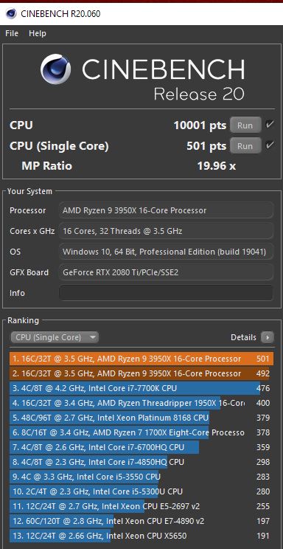Open the CPU (Single Core) ranking dropdown
This screenshot has width=283, height=549.
point(55,337)
